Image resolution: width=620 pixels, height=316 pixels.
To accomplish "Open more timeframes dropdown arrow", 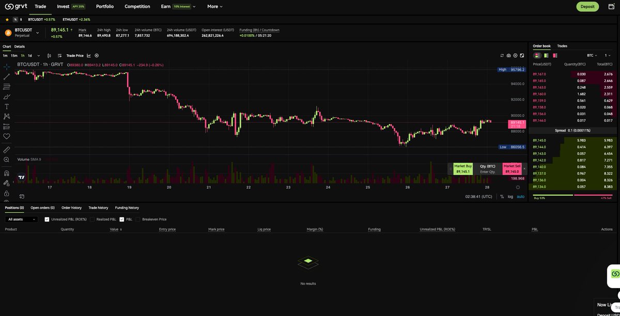I will (38, 55).
